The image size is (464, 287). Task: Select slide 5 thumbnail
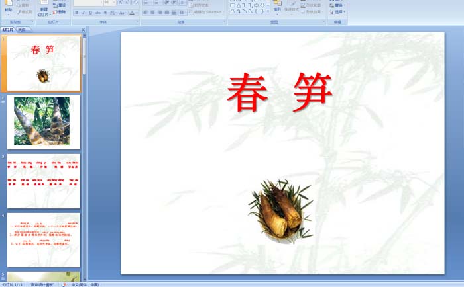click(x=44, y=276)
